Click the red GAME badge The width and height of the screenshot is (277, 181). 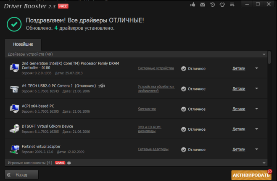pyautogui.click(x=60, y=163)
